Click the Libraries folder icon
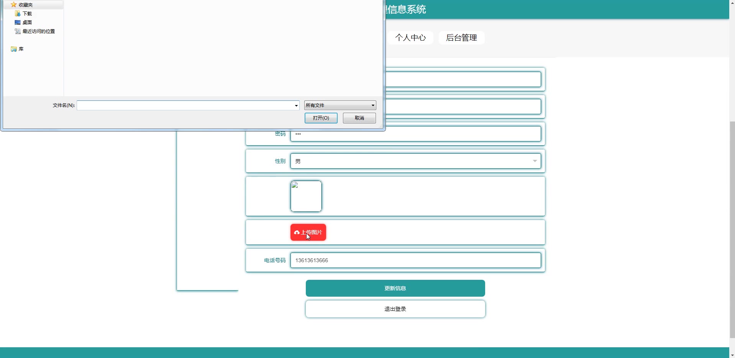Image resolution: width=735 pixels, height=358 pixels. [x=14, y=49]
